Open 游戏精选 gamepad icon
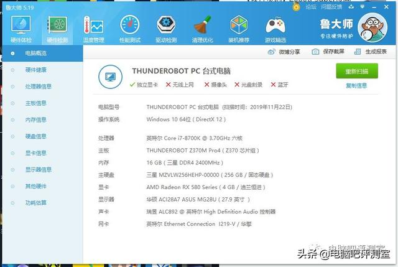This screenshot has height=267, width=398. (275, 29)
